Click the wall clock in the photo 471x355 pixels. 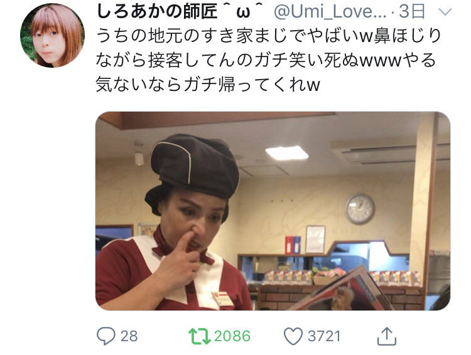tap(360, 209)
